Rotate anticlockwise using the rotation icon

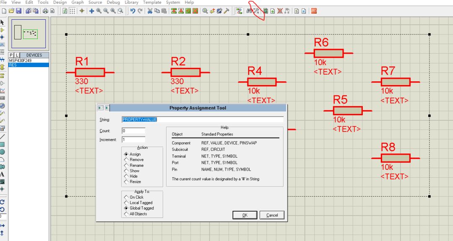point(3,209)
